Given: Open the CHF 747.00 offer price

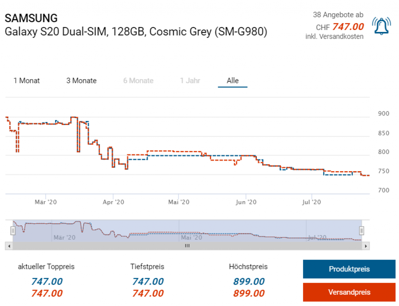Looking at the screenshot, I should pyautogui.click(x=348, y=27).
